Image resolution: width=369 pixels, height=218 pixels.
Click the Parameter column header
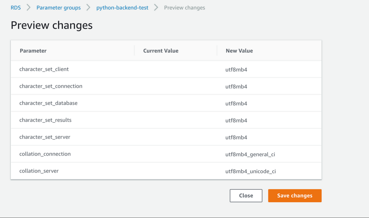pos(33,51)
